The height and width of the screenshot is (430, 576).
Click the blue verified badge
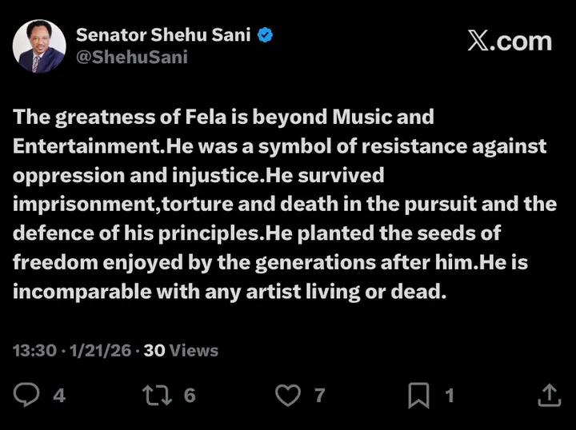(267, 34)
